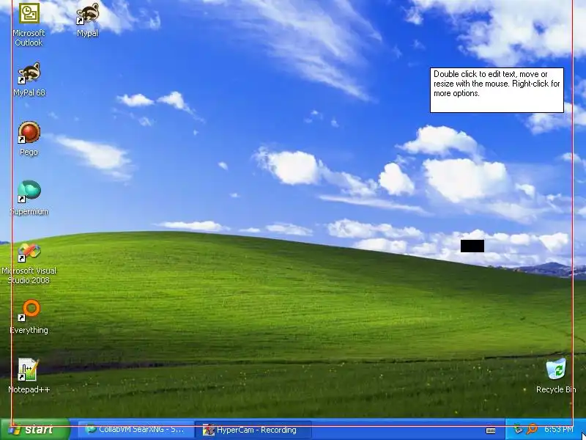
Task: Select the Microsoft Visual Studio 2008 icon
Action: point(29,252)
